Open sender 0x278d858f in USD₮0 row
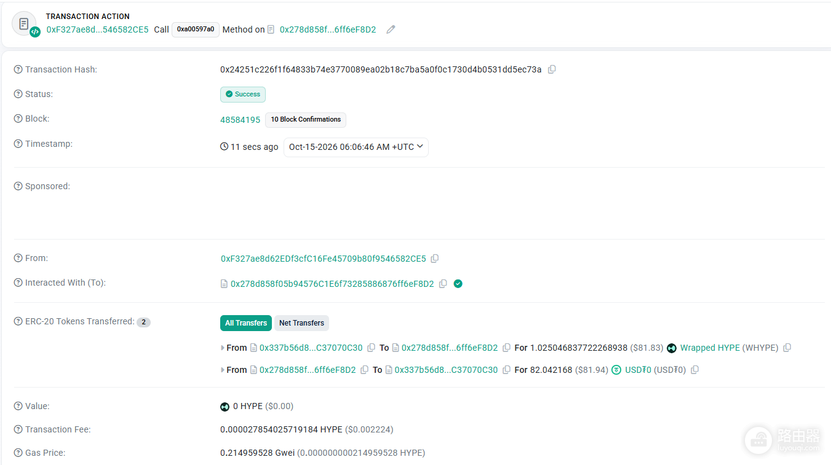The image size is (831, 465). tap(308, 370)
